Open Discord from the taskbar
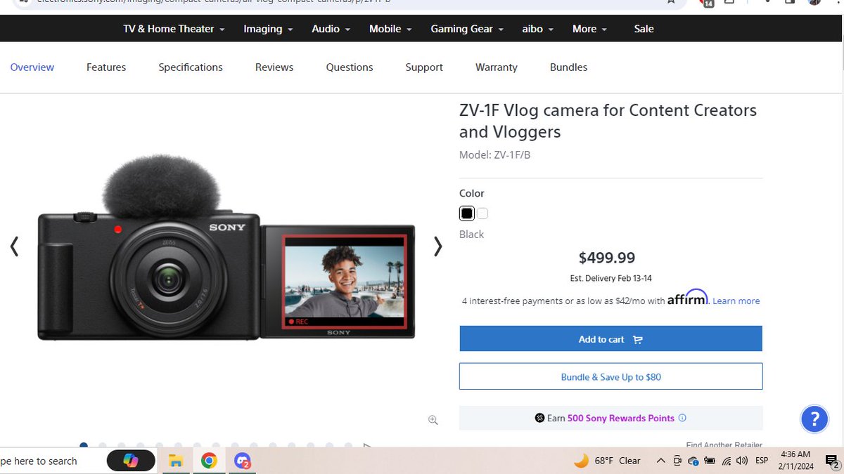 pos(243,461)
